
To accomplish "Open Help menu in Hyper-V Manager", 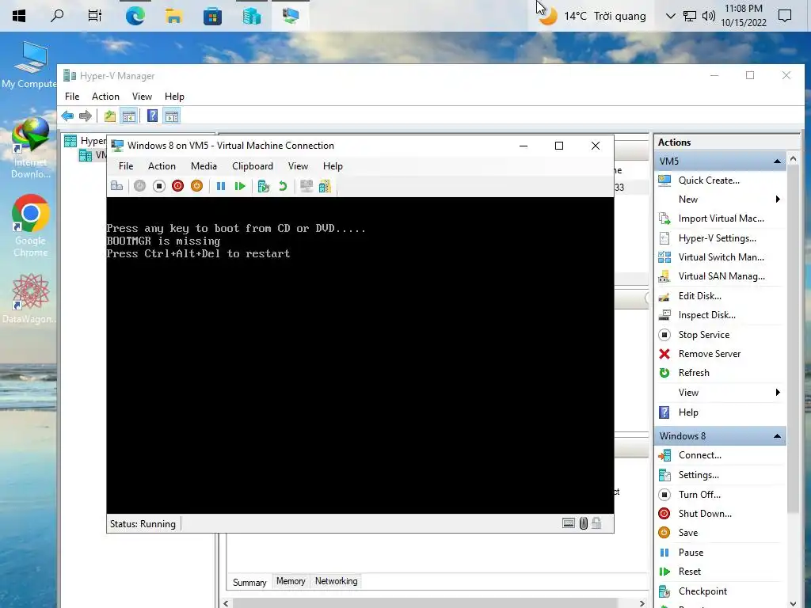I will 174,97.
